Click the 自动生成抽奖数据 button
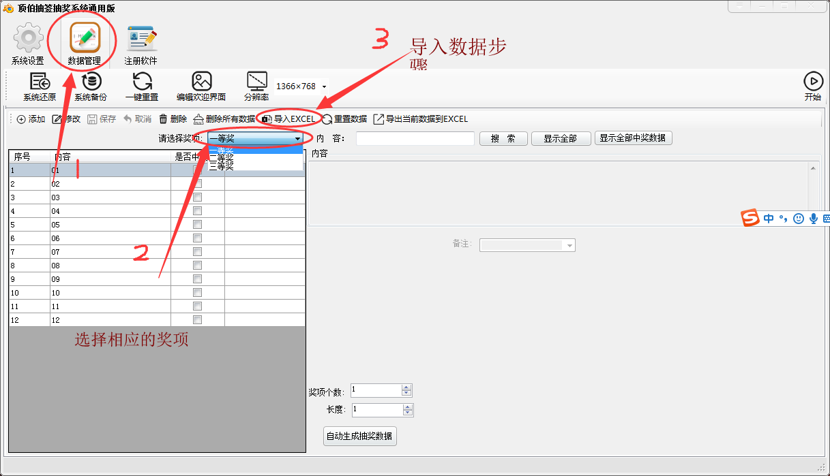 (x=359, y=437)
